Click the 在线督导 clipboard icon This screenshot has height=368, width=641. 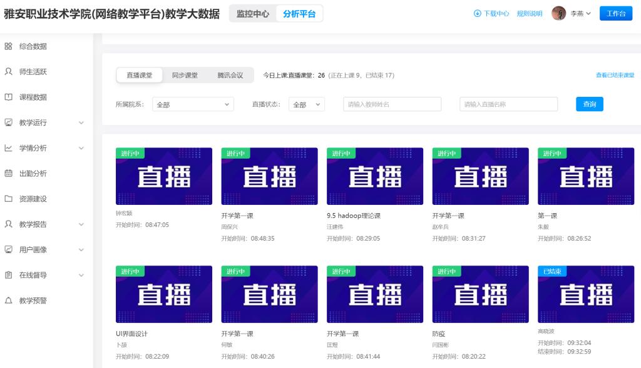[9, 275]
